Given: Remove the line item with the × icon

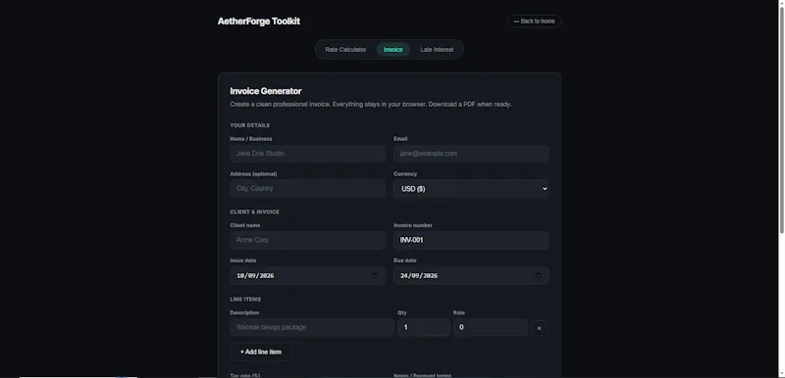Looking at the screenshot, I should 539,328.
